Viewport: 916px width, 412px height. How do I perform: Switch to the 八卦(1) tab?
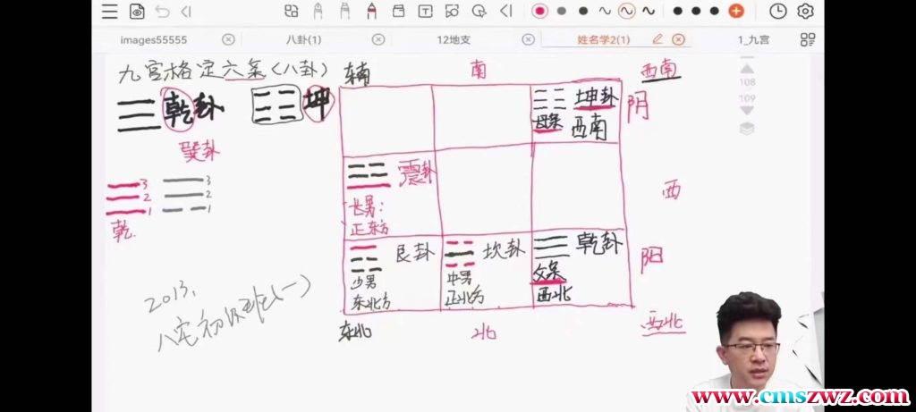302,39
